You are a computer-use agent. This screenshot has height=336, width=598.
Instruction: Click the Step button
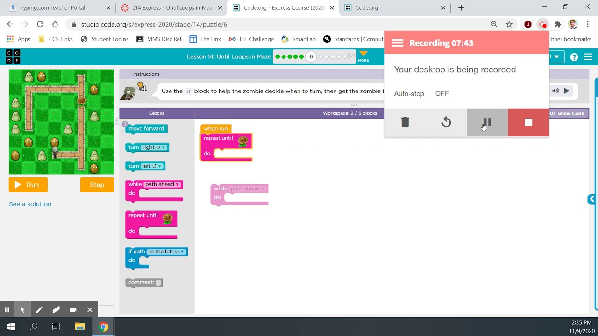[x=97, y=185]
